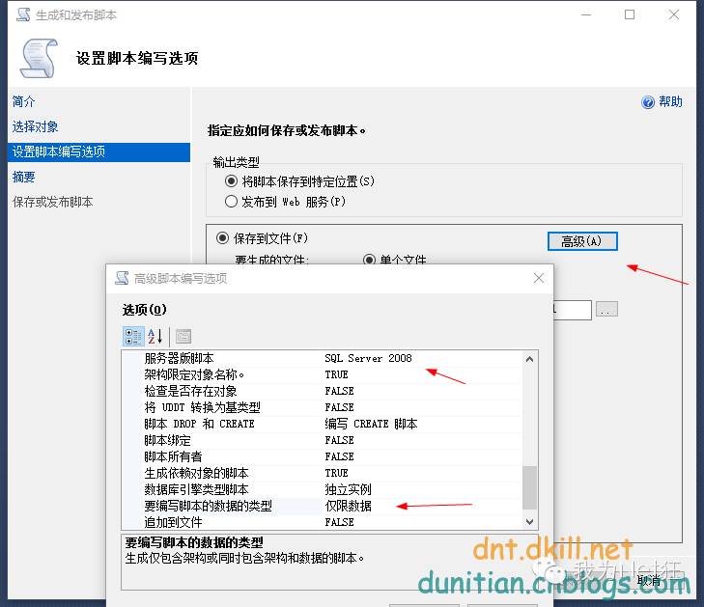The image size is (704, 607).
Task: Click FALSE value of 检查是否存在对象
Action: click(x=339, y=391)
